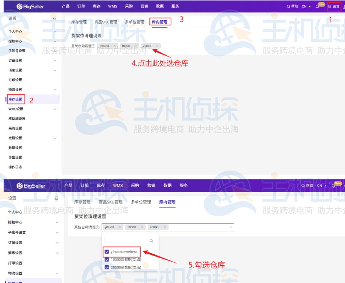Open the Settings gear icon in top bar

[x=330, y=6]
